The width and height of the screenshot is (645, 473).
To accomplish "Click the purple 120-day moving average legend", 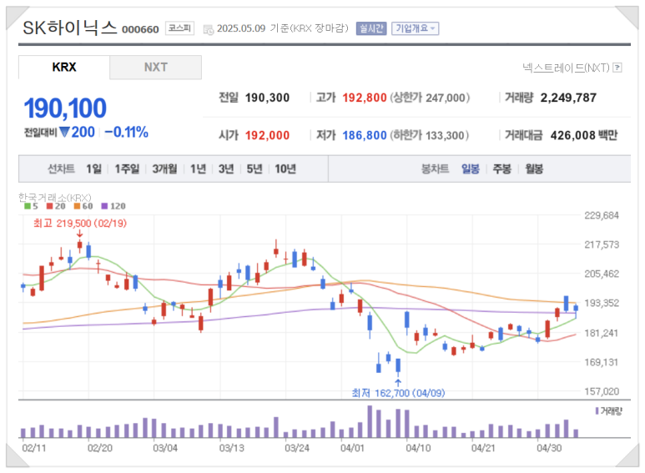I will (113, 206).
